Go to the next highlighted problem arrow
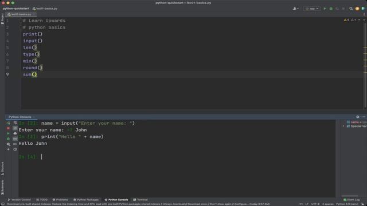Screen dimensions: 367x206 click(x=364, y=20)
